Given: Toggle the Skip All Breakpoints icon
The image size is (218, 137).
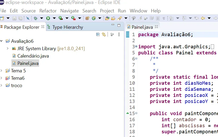Looking at the screenshot, I should pyautogui.click(x=28, y=18).
